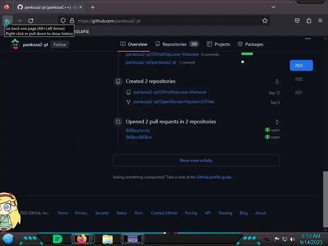Open the forked repository OpenRandomSystem32Files
Viewport: 328px width, 246px height.
(174, 102)
